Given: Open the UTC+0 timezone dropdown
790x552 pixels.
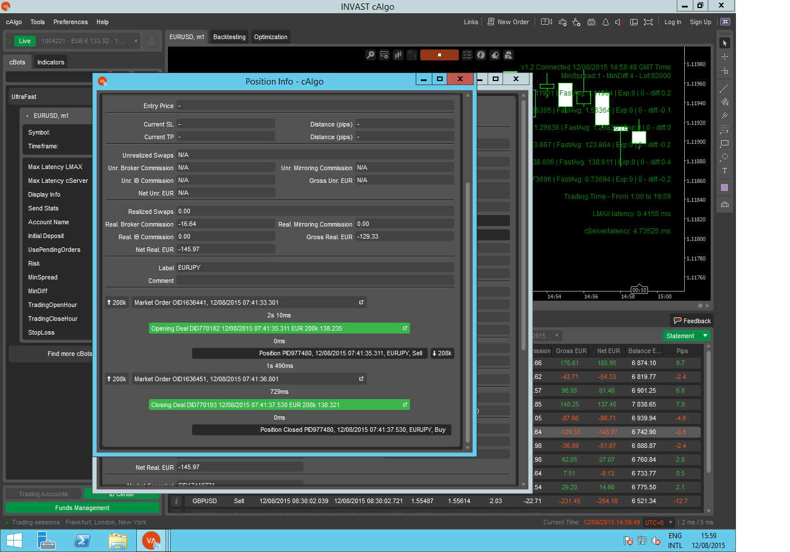Looking at the screenshot, I should 659,523.
